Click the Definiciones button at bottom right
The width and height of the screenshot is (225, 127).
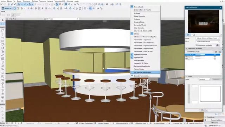coord(214,123)
